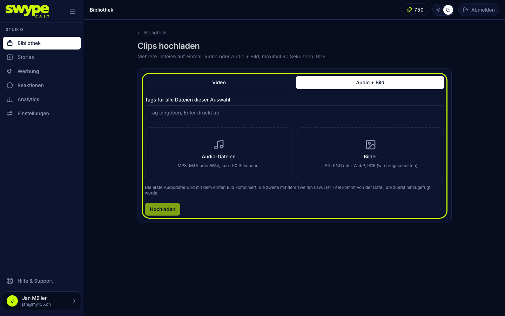Click the Swype Cast logo
This screenshot has width=505, height=316.
27,11
